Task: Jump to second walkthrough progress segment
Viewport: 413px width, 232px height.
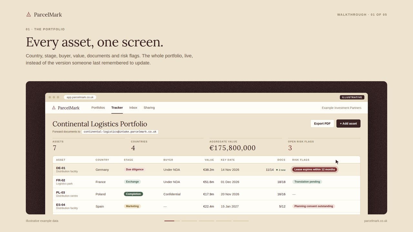Action: [189, 221]
